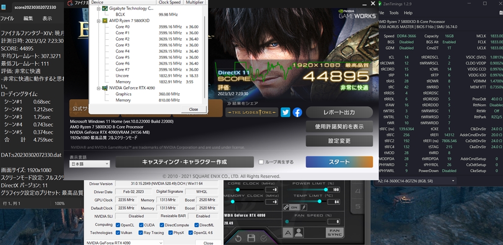Share result on Facebook

[297, 112]
